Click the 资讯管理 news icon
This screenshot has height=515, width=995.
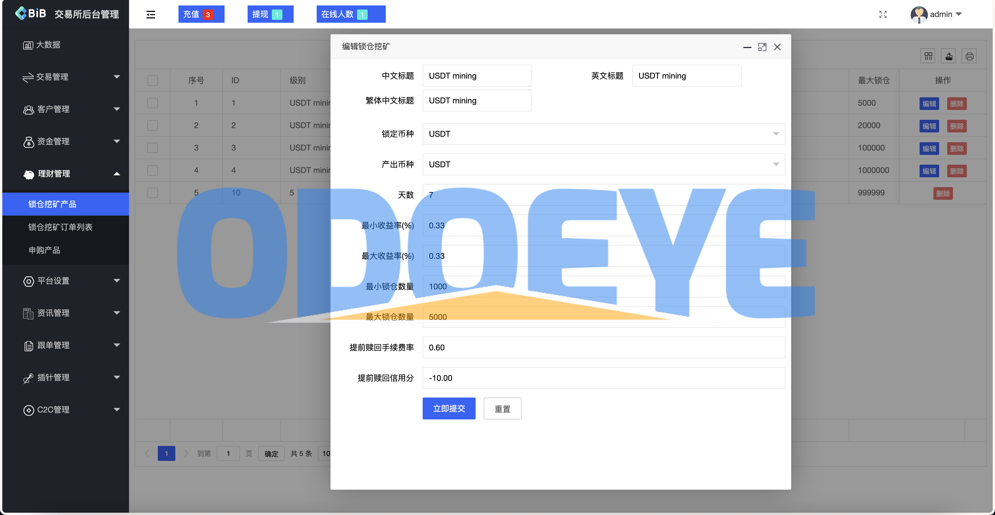(x=28, y=313)
